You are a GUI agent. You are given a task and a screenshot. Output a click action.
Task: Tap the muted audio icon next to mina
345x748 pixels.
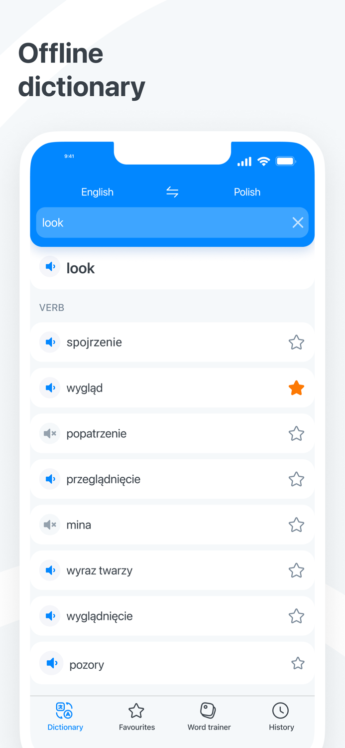pos(50,525)
